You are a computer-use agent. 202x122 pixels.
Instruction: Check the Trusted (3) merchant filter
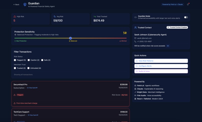coord(15,68)
